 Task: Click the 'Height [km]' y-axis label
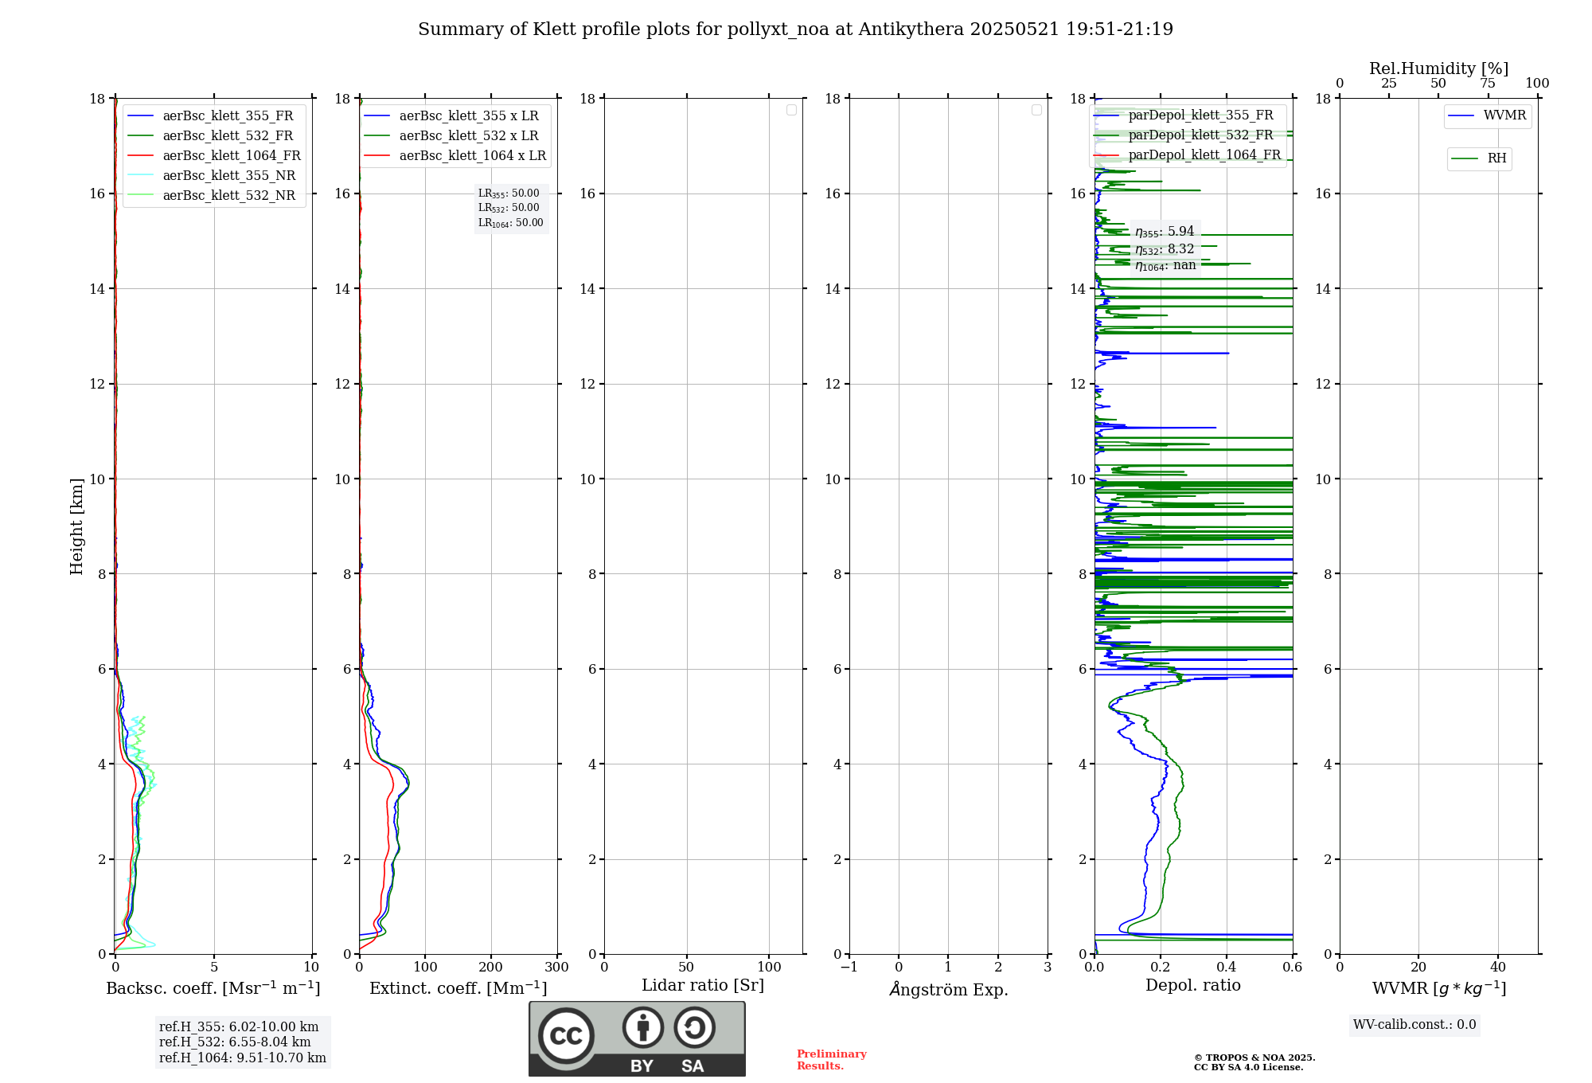tap(76, 526)
